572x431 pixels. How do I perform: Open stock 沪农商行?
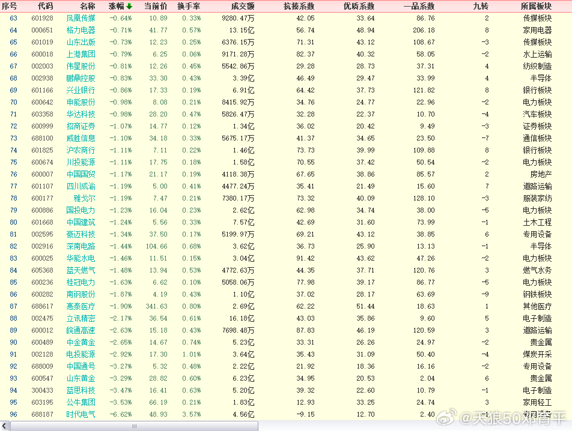[x=81, y=151]
